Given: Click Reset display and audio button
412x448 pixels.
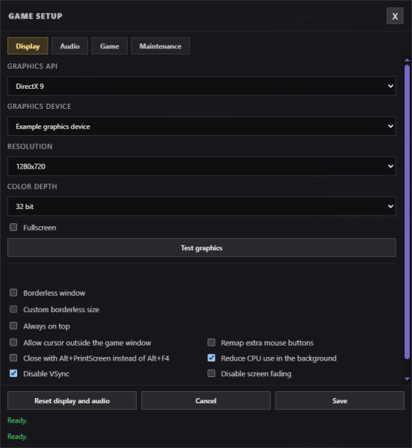Looking at the screenshot, I should 72,400.
